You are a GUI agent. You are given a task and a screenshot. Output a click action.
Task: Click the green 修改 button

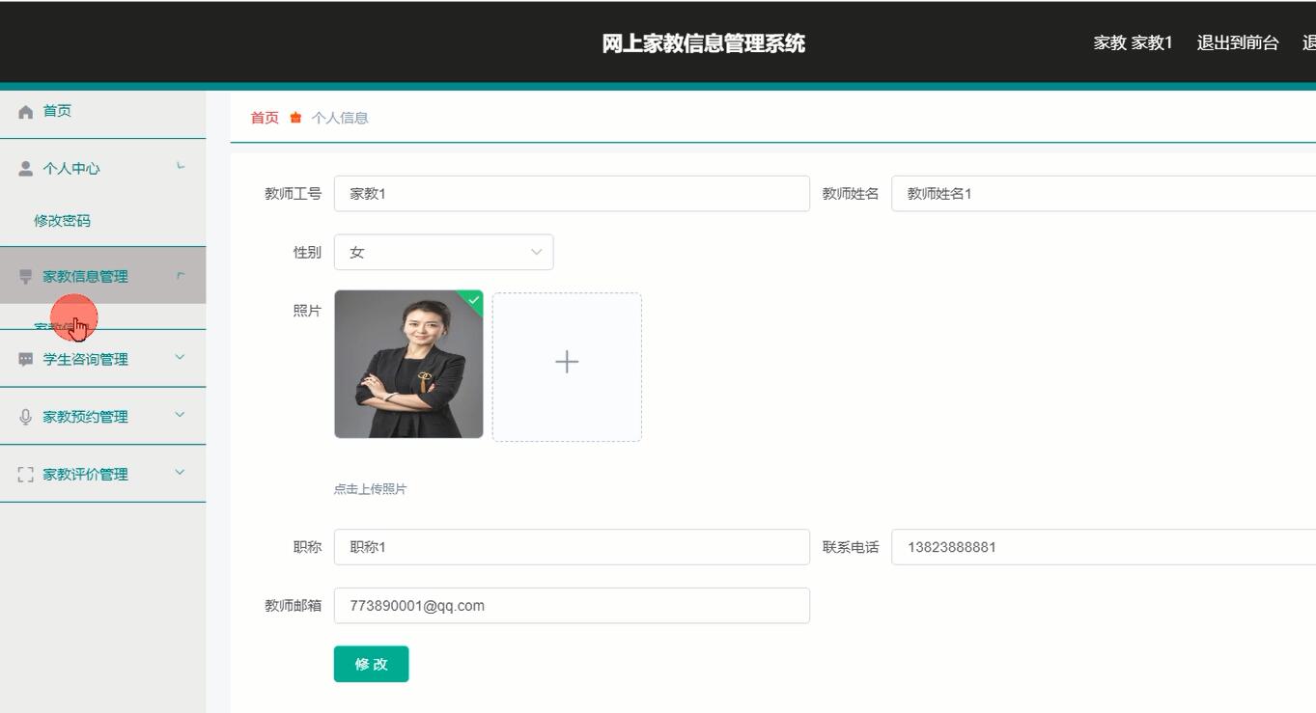click(x=371, y=664)
